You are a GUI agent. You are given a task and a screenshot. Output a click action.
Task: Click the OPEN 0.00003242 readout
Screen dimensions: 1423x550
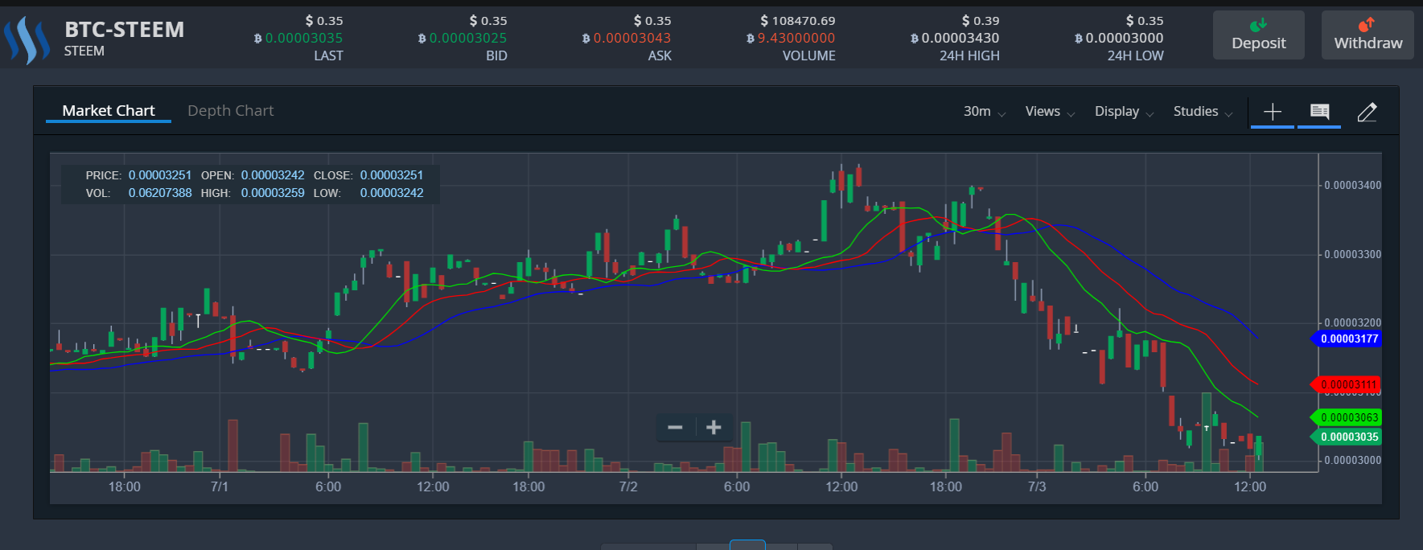[x=273, y=175]
